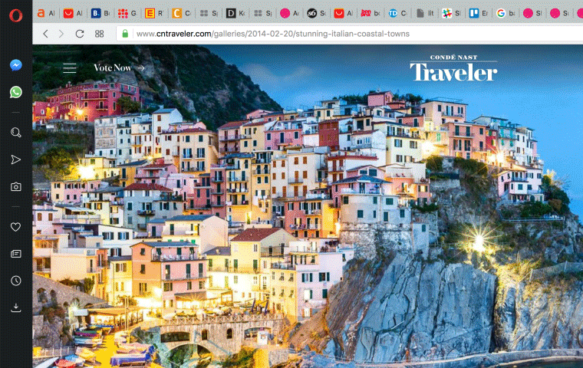Click the Condé Nast Traveler logo
This screenshot has height=368, width=583.
(453, 68)
